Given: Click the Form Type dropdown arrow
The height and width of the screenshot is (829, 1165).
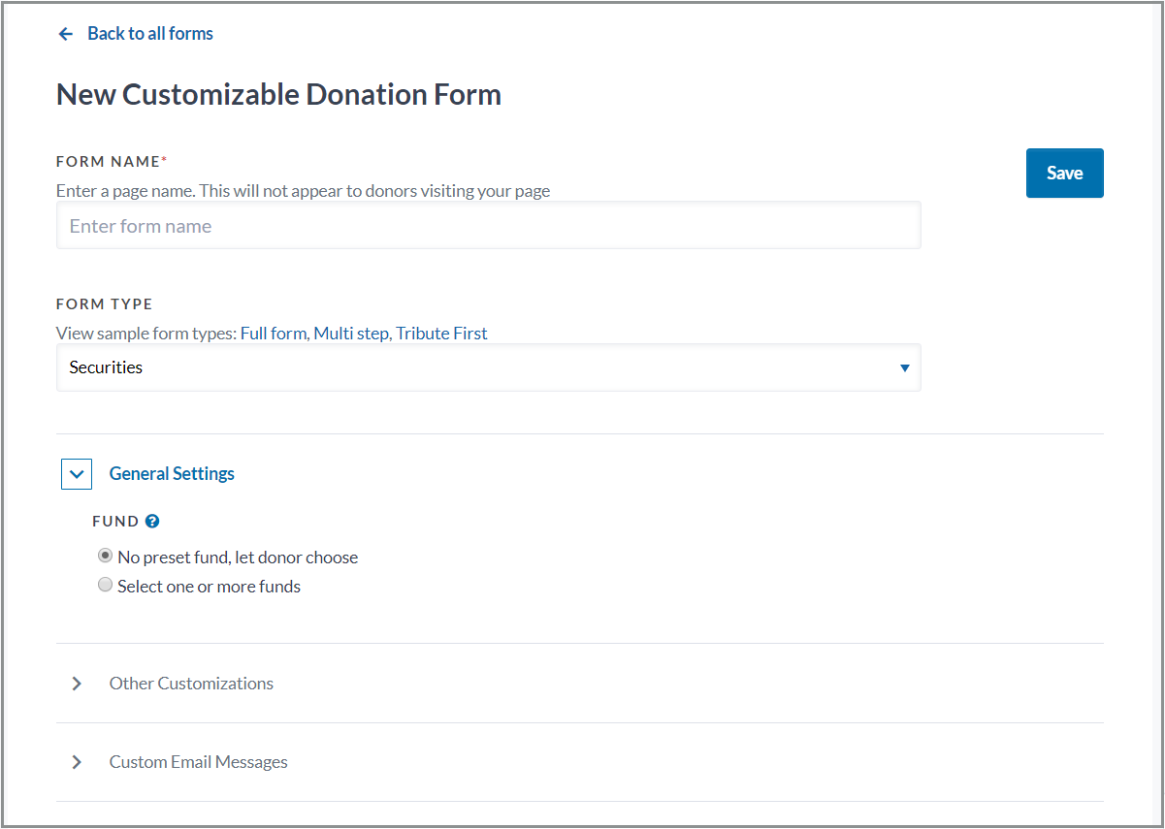Looking at the screenshot, I should 904,368.
